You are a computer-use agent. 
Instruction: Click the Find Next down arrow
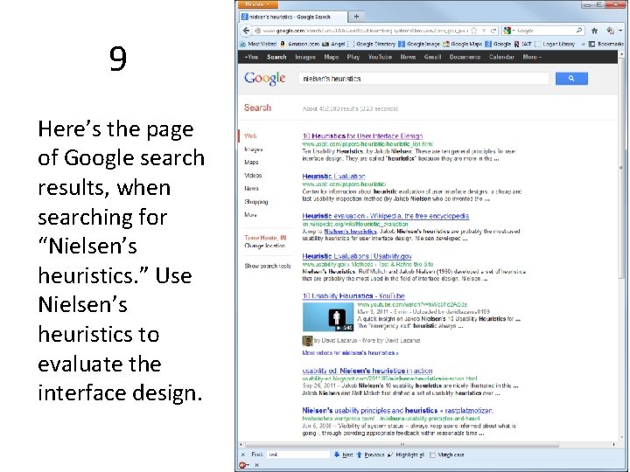pyautogui.click(x=337, y=455)
